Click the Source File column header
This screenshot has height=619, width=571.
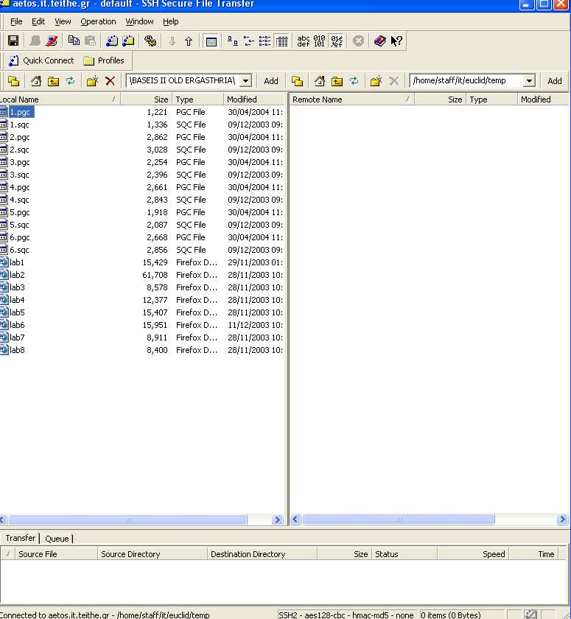(56, 554)
